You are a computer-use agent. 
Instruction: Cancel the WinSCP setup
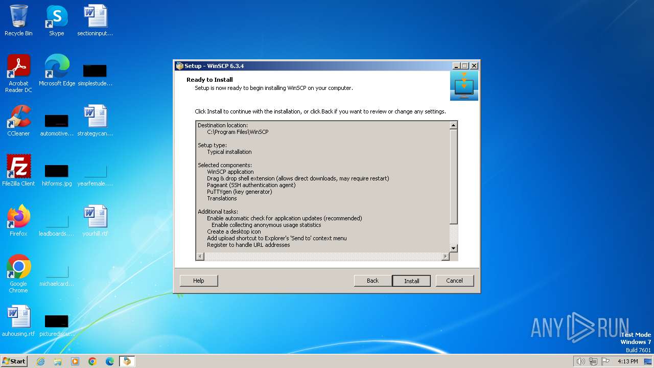[455, 281]
